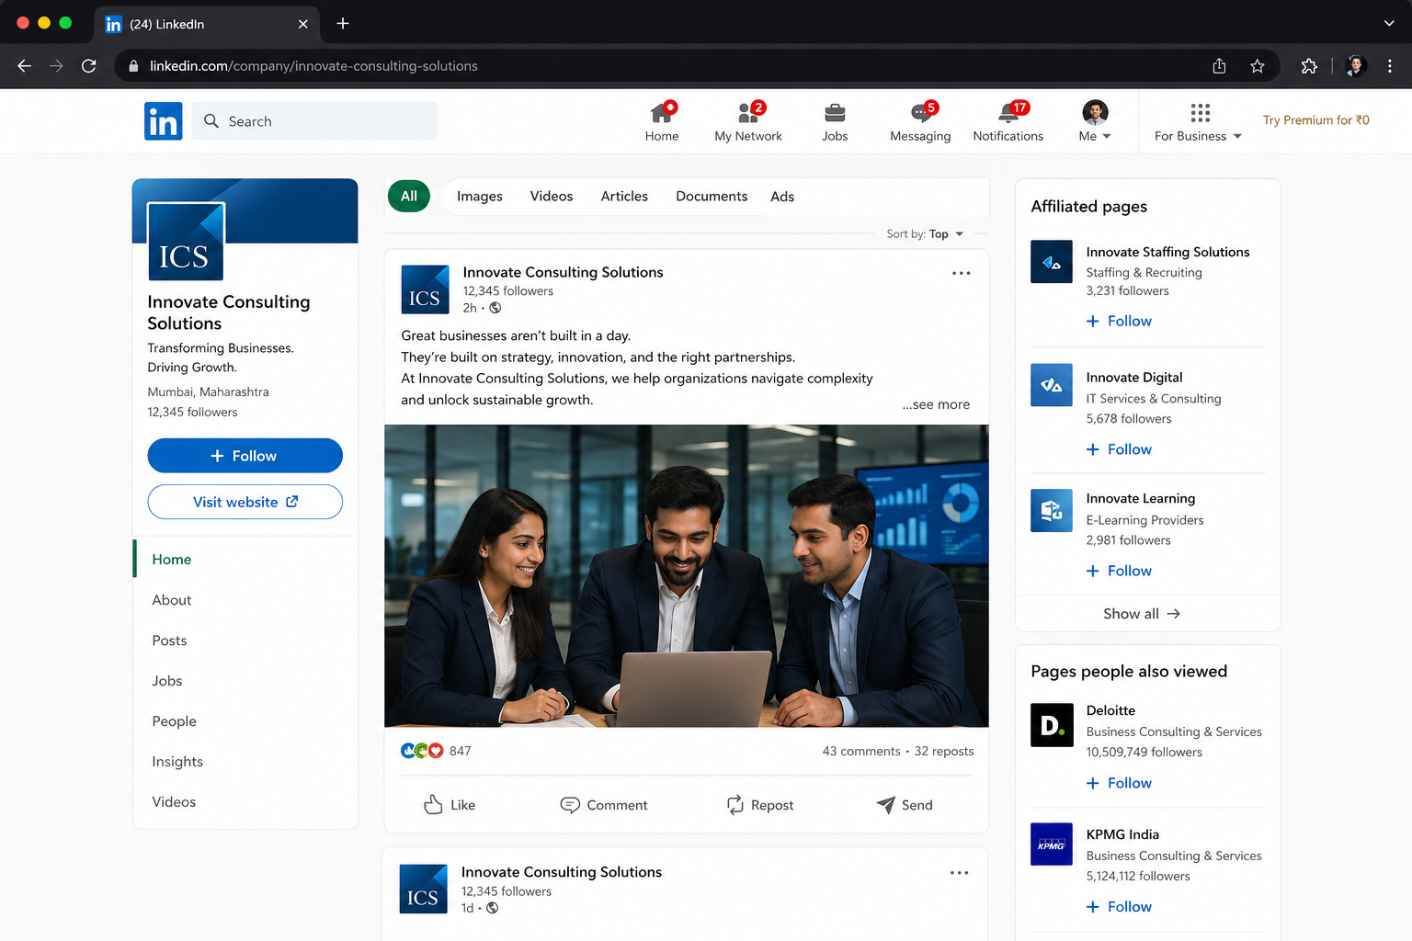The height and width of the screenshot is (941, 1412).
Task: Open new browser tab
Action: click(343, 24)
